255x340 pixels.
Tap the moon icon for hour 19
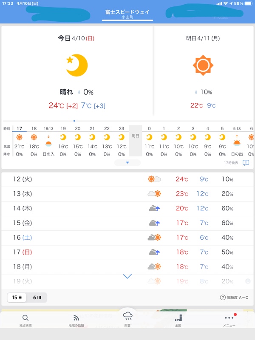pos(63,137)
